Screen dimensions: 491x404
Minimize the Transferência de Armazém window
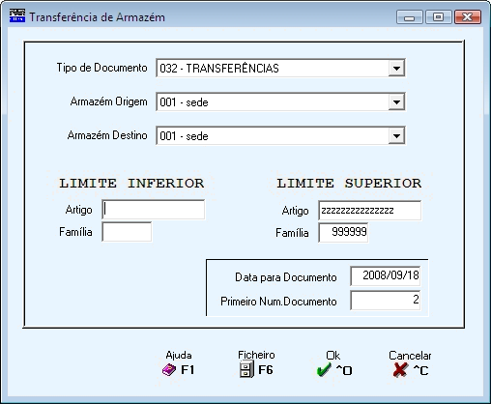click(409, 16)
